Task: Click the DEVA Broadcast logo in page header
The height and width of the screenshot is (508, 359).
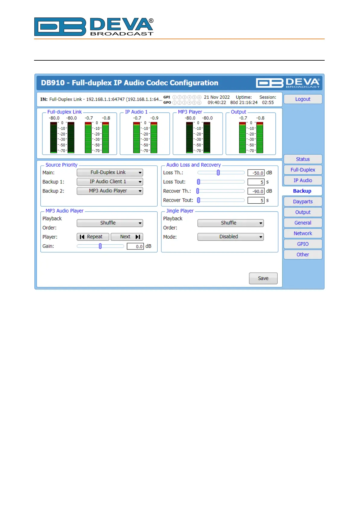Action: pos(94,27)
